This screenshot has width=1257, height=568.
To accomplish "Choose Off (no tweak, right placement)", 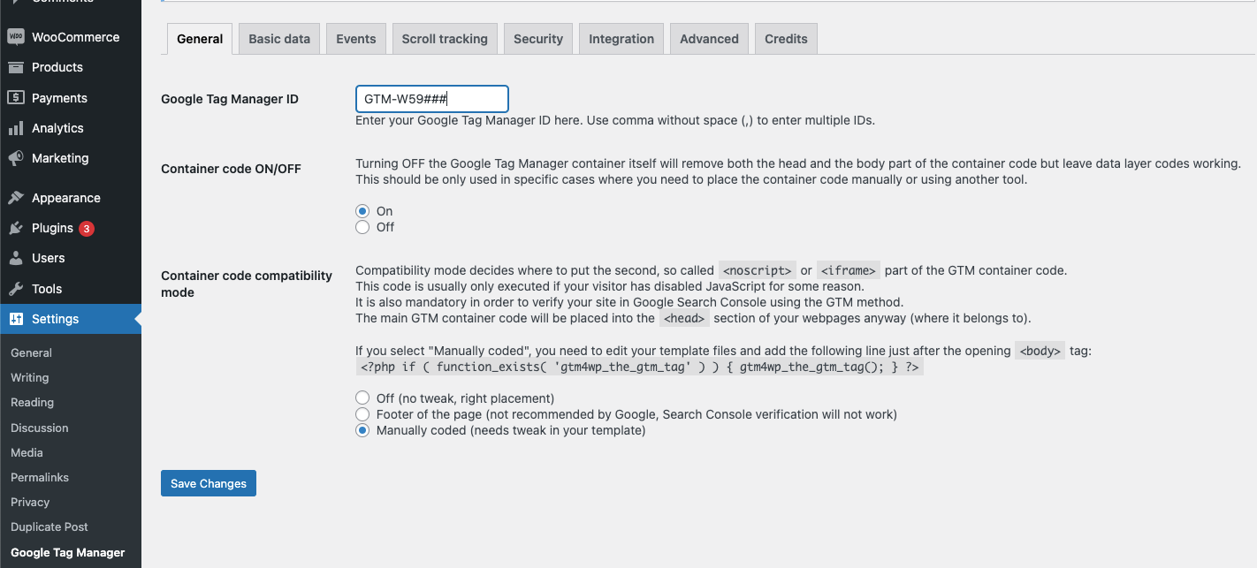I will click(x=362, y=398).
